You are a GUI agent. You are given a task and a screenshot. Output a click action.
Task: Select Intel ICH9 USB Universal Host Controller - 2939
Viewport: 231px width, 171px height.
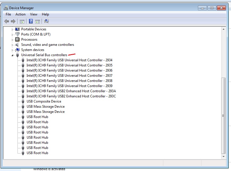click(x=69, y=86)
